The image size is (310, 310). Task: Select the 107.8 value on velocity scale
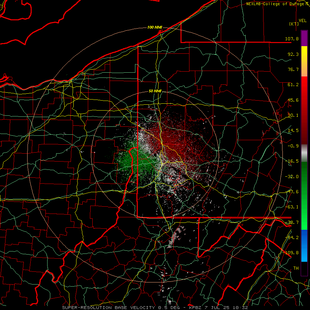coord(292,39)
